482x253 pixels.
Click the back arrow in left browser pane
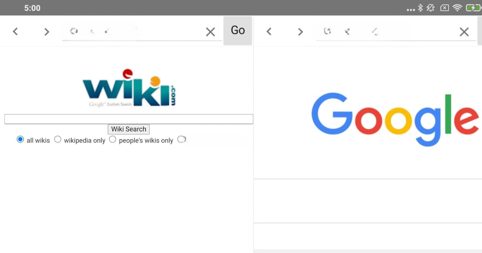(15, 31)
